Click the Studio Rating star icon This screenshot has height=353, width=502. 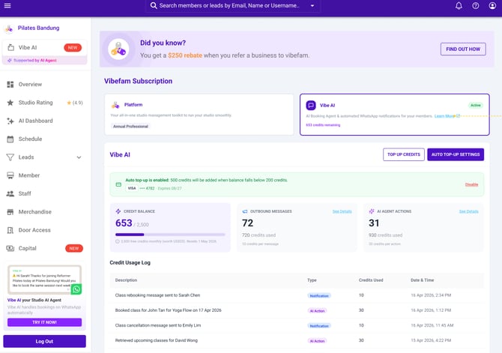pos(10,103)
